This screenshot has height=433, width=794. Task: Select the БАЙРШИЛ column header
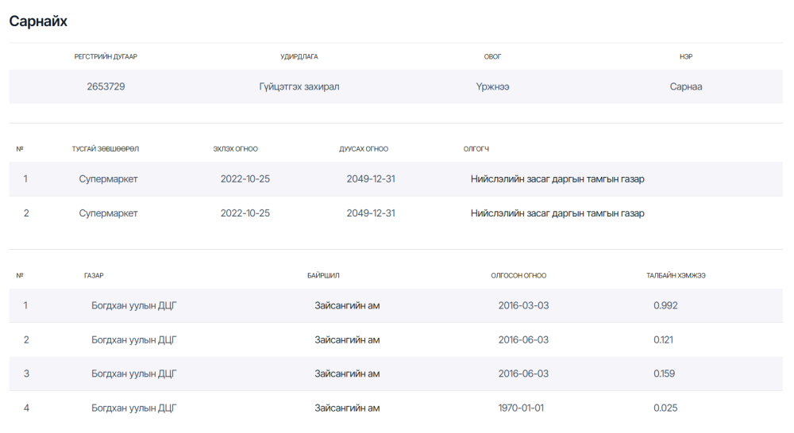pyautogui.click(x=323, y=276)
